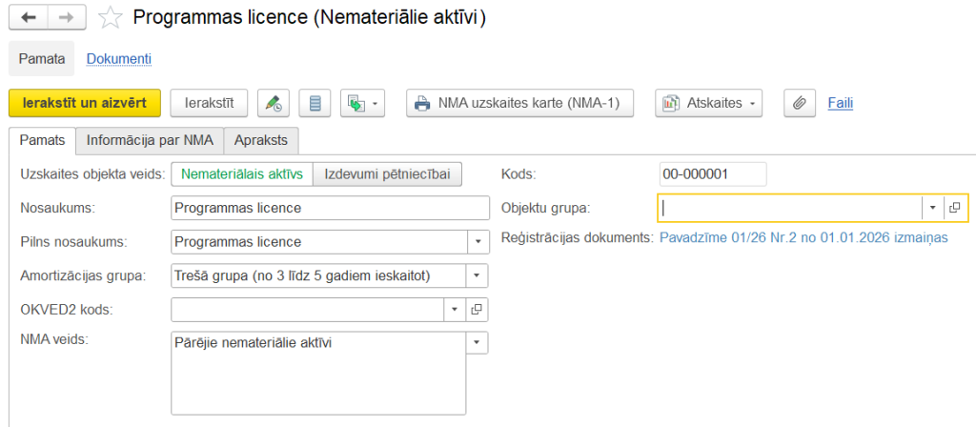Click the paperclip attachments icon
Screen dimensions: 976x427
pos(801,103)
